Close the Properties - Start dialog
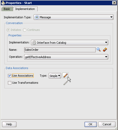 [114, 3]
